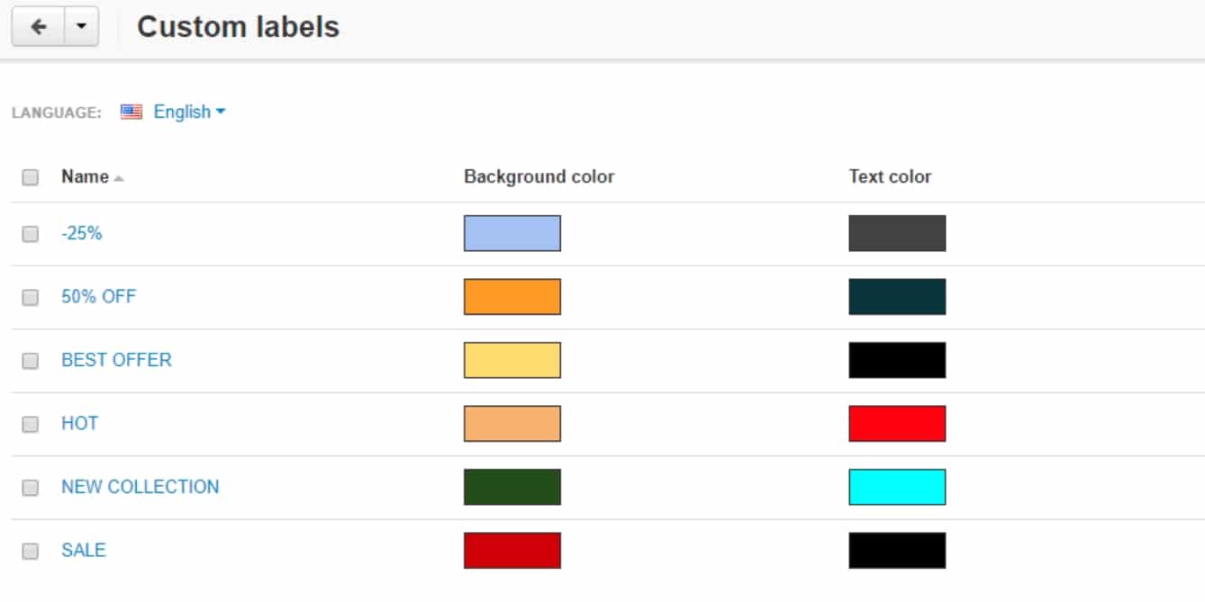Open the 50% OFF label

click(99, 296)
